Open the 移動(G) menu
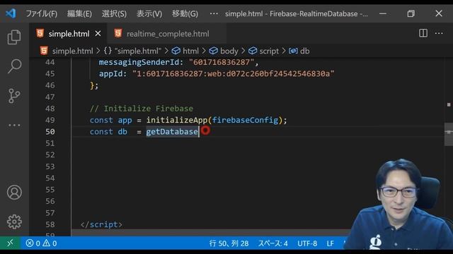 185,13
